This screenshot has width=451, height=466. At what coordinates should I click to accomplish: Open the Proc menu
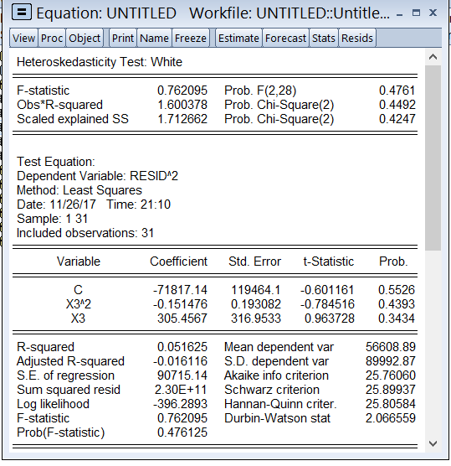tap(52, 38)
